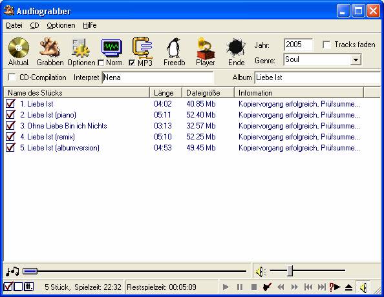
Task: Toggle the CD-Compilation checkbox
Action: (12, 77)
